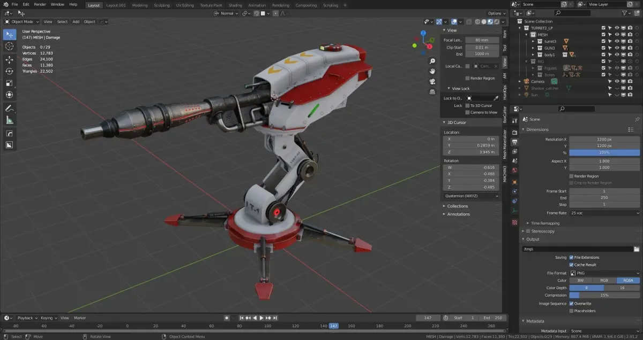The height and width of the screenshot is (340, 643).
Task: Expand the Annotations panel in sidebar
Action: click(459, 214)
